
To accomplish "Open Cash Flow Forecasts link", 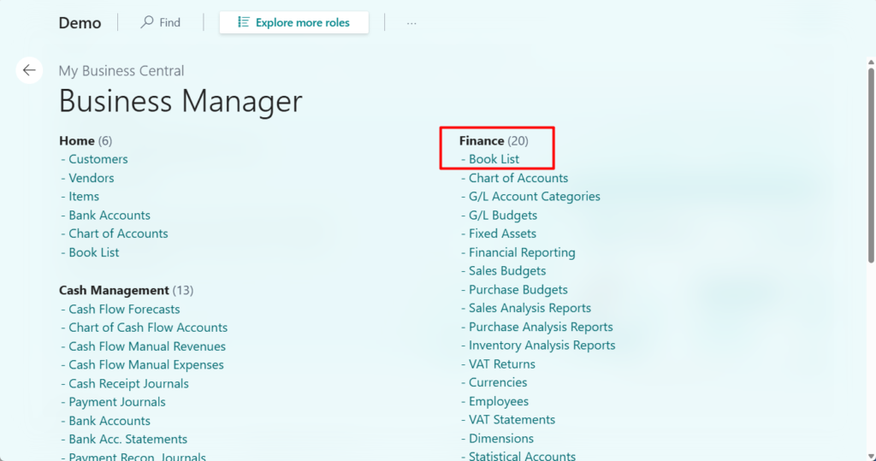I will click(x=124, y=309).
